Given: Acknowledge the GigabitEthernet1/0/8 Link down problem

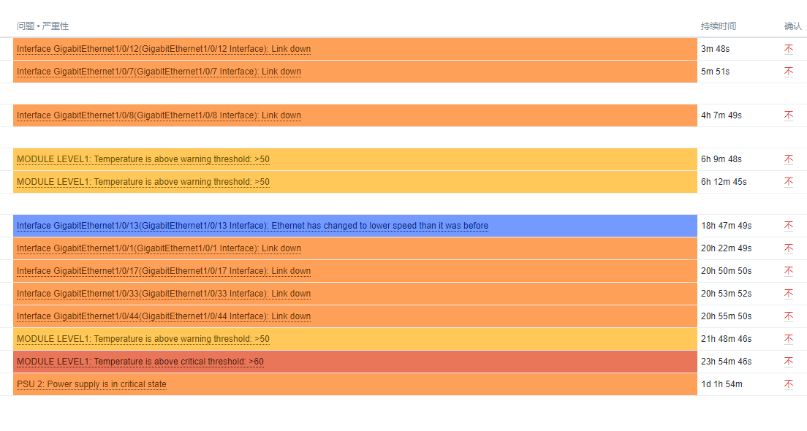Looking at the screenshot, I should pos(789,115).
